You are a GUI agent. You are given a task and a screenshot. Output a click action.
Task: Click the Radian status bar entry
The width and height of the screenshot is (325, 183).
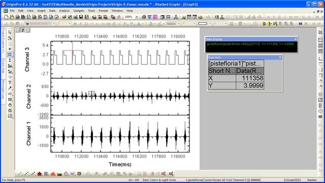[x=312, y=180]
